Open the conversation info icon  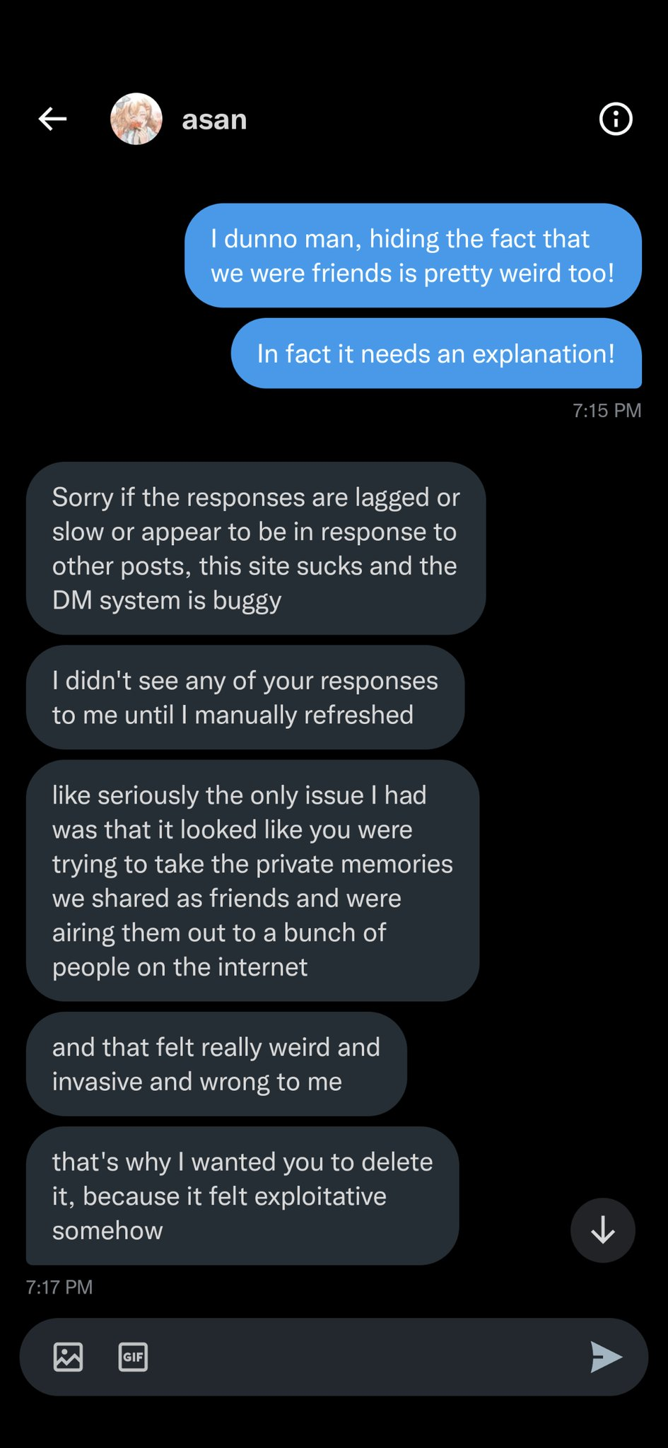tap(615, 119)
